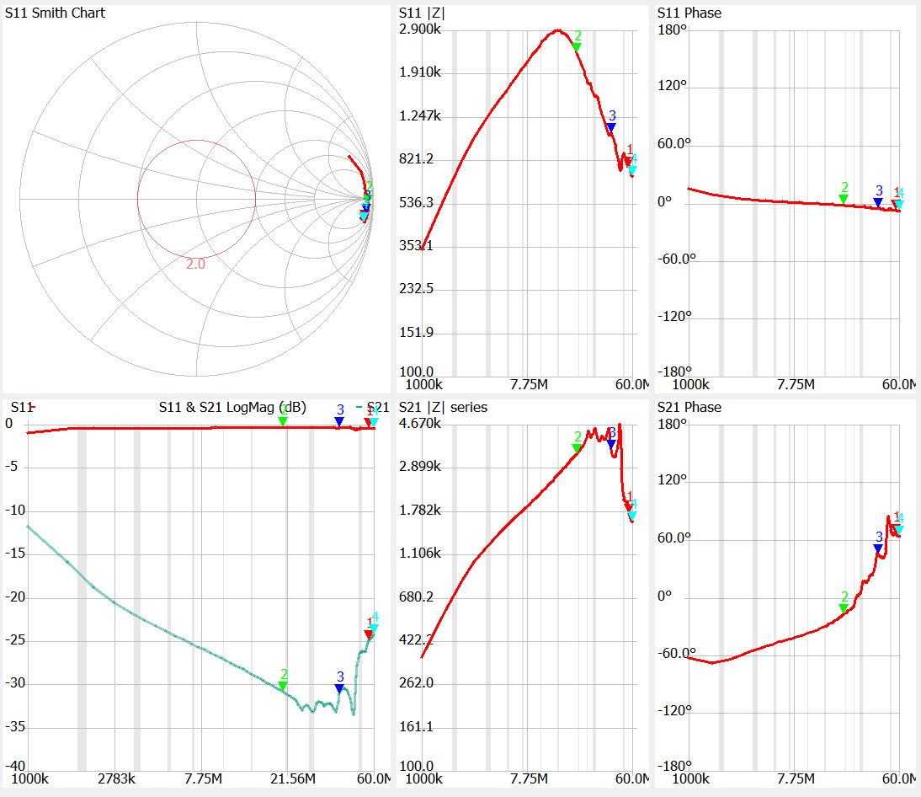Click red marker 1 on S21 |Z| series chart
The image size is (921, 797).
point(628,507)
